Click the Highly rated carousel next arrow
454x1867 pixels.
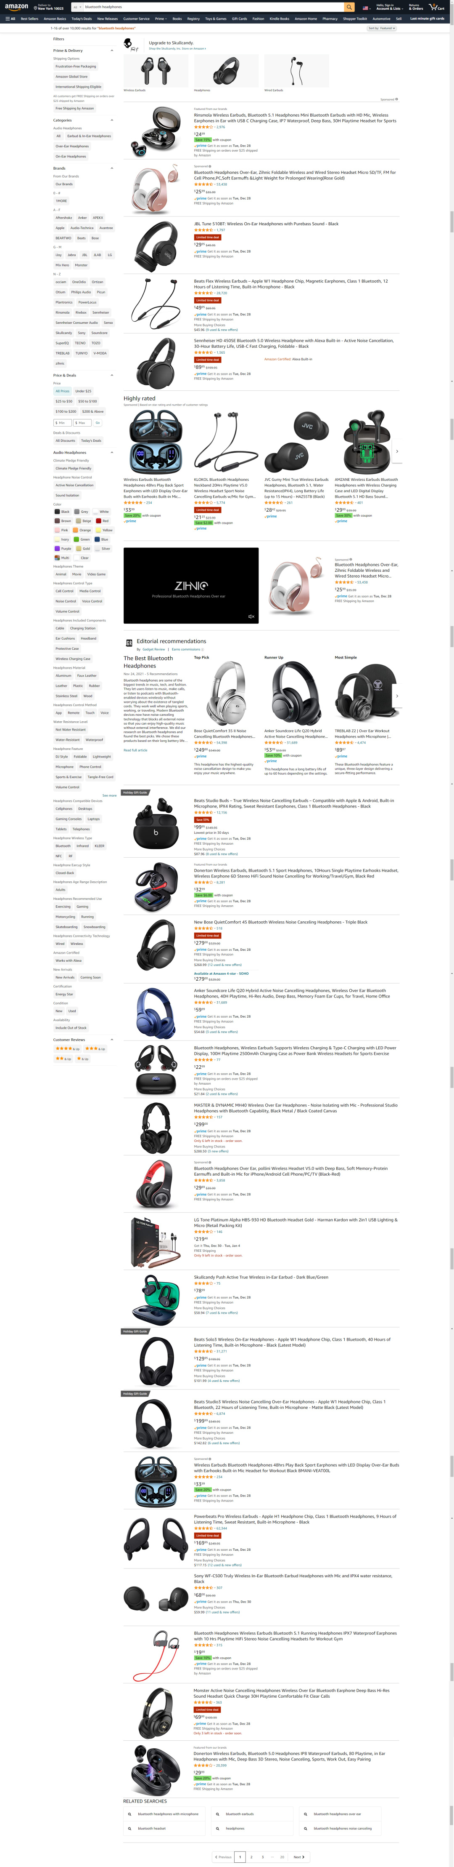397,451
